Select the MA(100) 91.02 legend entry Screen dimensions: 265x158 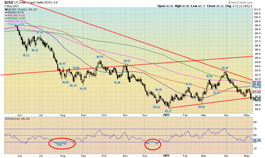click(x=16, y=15)
